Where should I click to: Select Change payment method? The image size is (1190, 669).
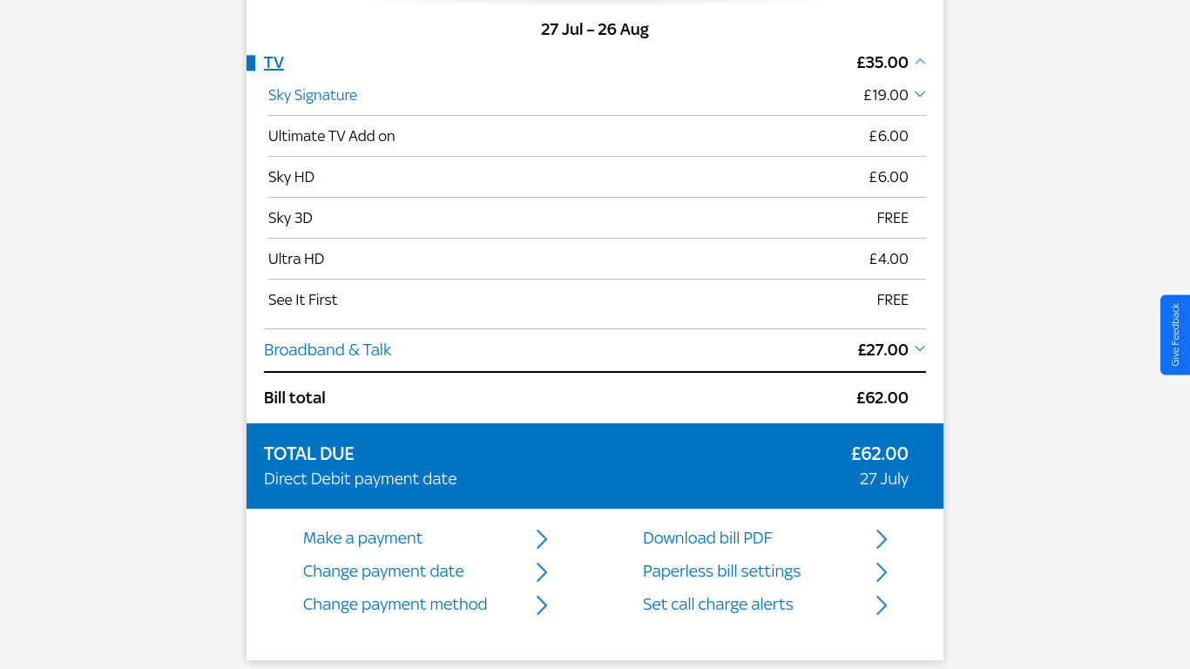pos(395,605)
